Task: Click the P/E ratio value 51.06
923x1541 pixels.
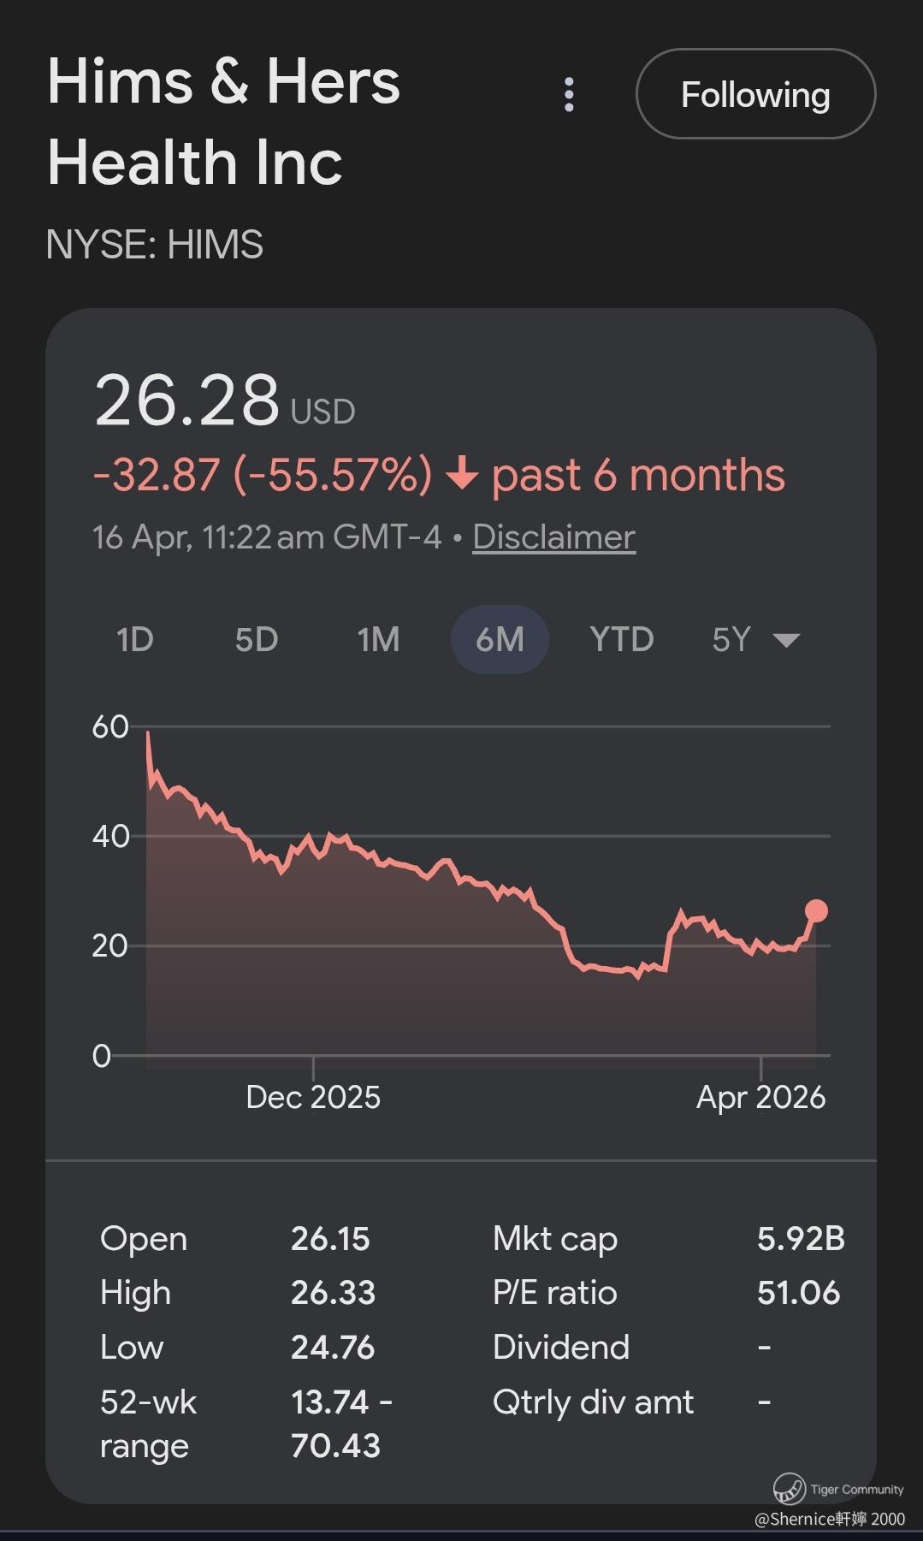Action: tap(798, 1292)
